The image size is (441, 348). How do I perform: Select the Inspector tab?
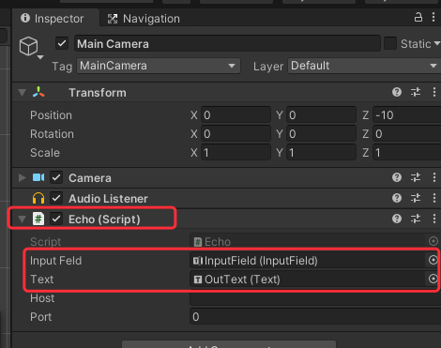pos(53,19)
